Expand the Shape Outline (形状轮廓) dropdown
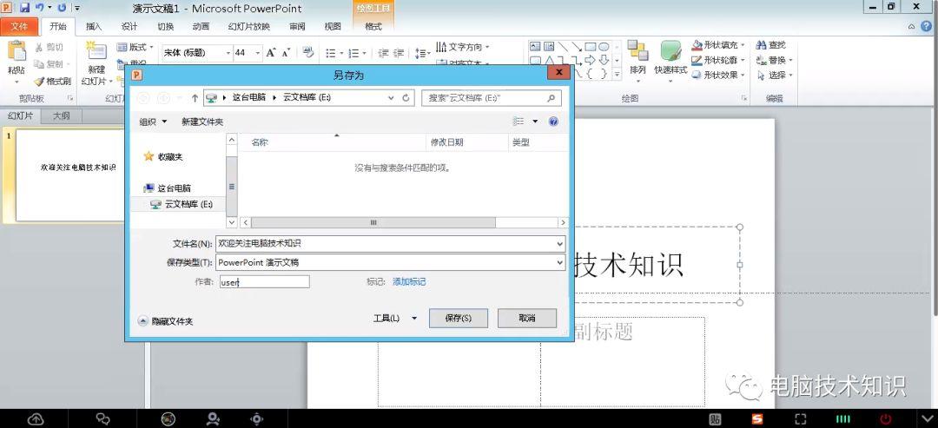The image size is (938, 428). 743,61
